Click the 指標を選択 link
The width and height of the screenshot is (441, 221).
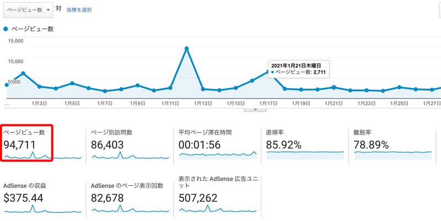(x=79, y=10)
